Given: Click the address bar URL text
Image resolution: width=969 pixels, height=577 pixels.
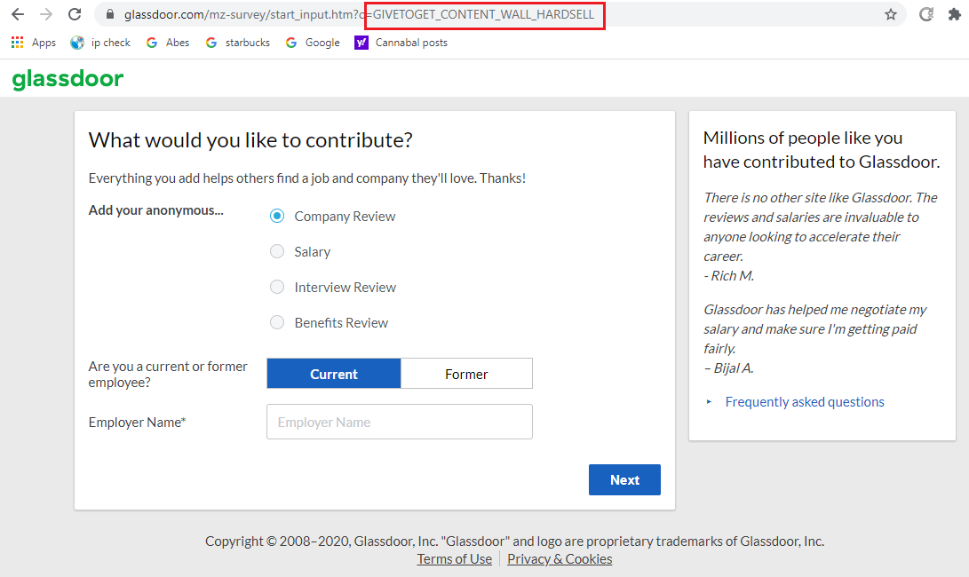Looking at the screenshot, I should pos(359,14).
